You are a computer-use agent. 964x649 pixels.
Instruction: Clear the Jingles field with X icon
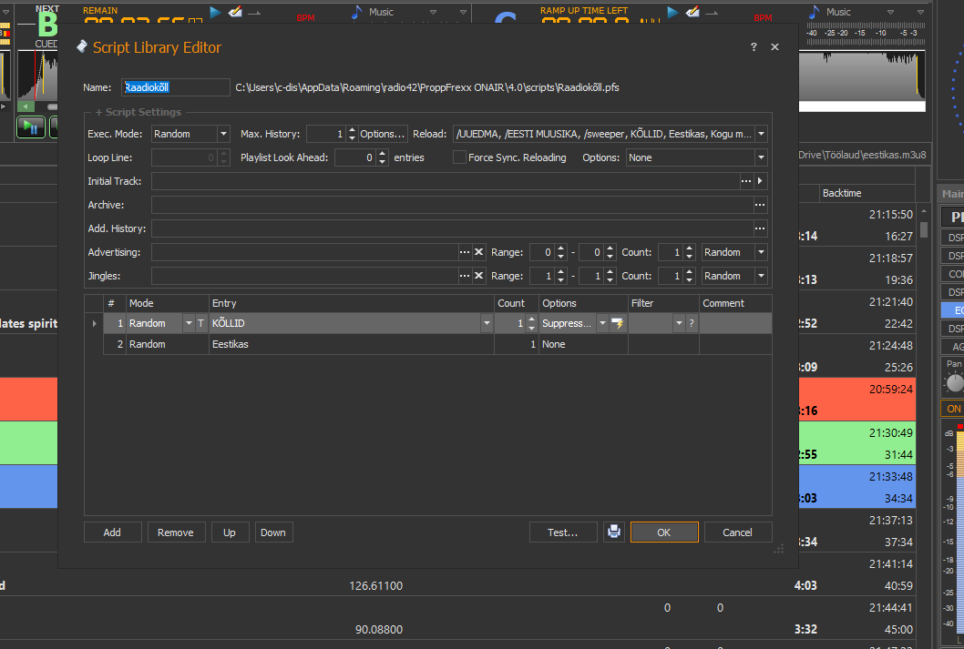(479, 276)
